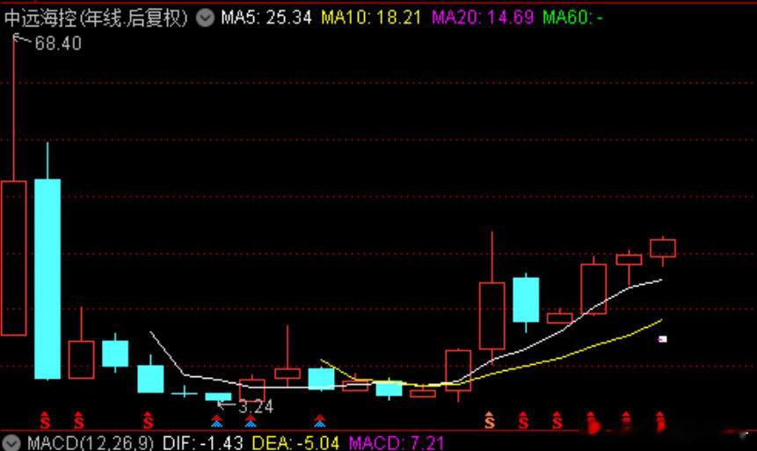Click the DEA: -5.04 value
757x451 pixels.
pos(296,443)
